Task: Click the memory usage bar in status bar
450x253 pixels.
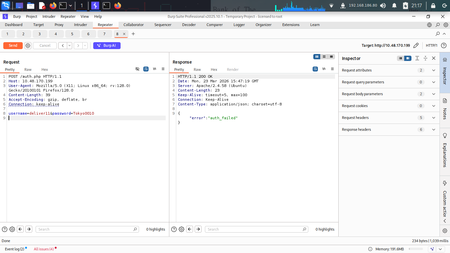Action: pos(415,249)
